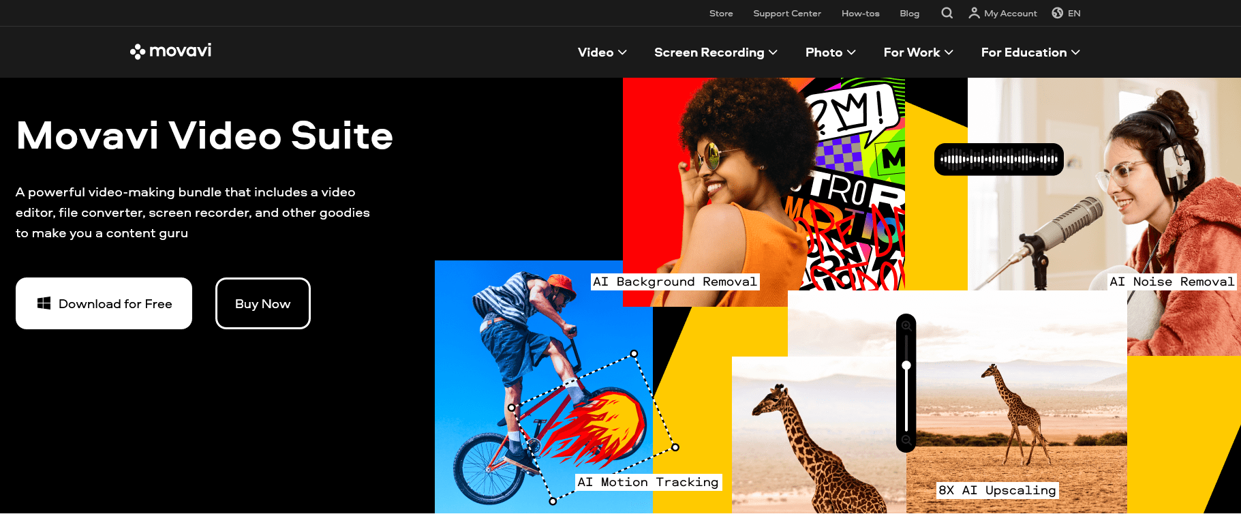The height and width of the screenshot is (527, 1241).
Task: Open the For Work menu
Action: click(x=919, y=52)
